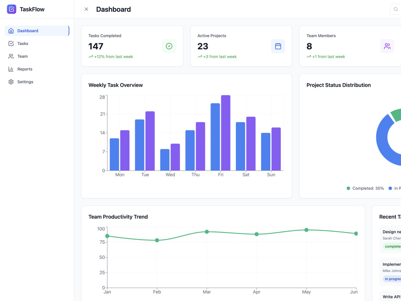Click the green segment of the donut chart
The width and height of the screenshot is (401, 301).
click(x=397, y=115)
